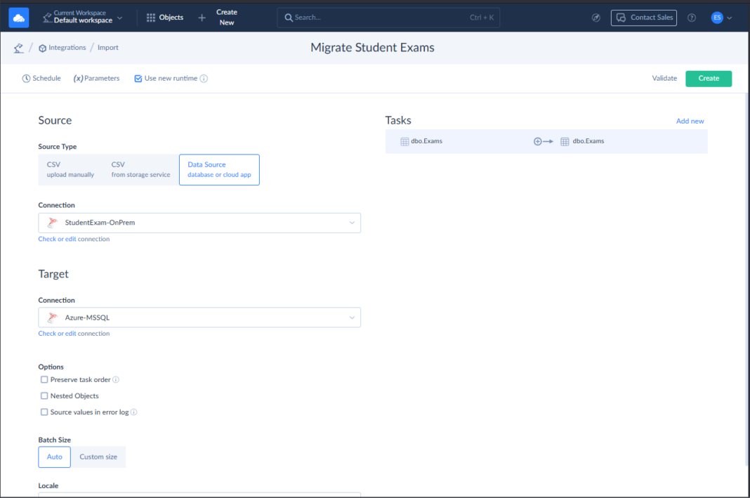This screenshot has width=750, height=498.
Task: Click the compass icon in top bar
Action: click(596, 18)
